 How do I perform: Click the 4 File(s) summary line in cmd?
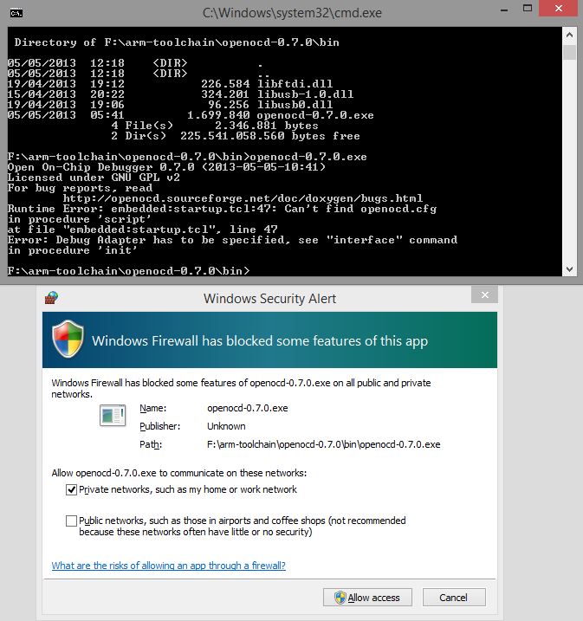pos(215,126)
